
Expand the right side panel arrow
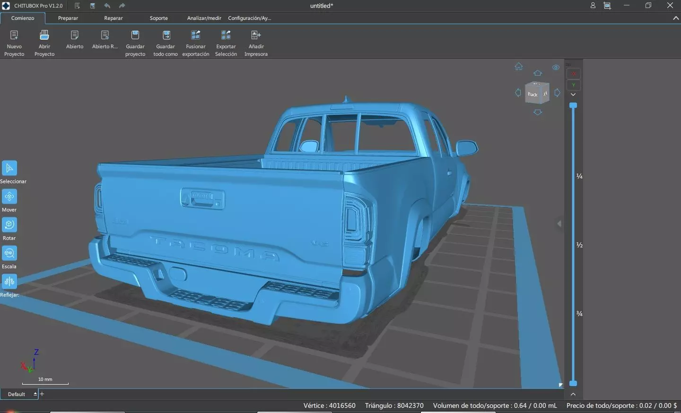(559, 224)
